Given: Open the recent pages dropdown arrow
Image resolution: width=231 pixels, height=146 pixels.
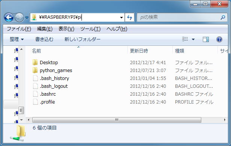Looking at the screenshot, I should [27, 18].
